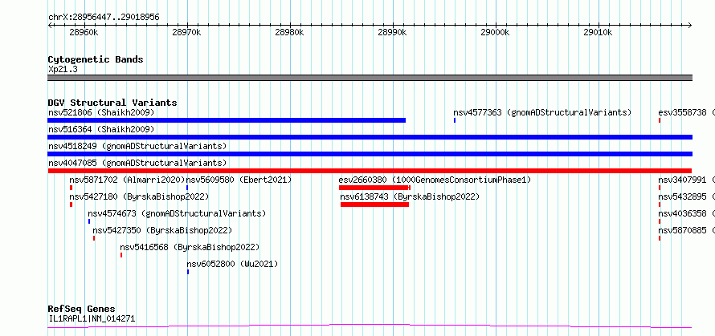Open nsv6138743 (ByrskaBishop2022) variant label
715x336 pixels.
tap(410, 196)
